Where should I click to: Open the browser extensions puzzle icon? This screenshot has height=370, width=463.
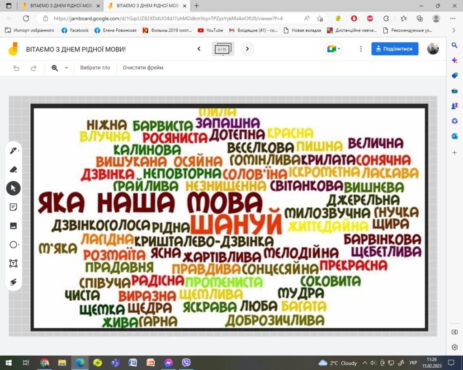[386, 18]
